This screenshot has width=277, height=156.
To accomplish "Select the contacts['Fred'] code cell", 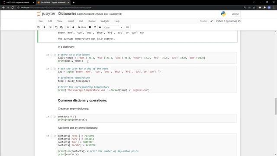I will point(146,145).
